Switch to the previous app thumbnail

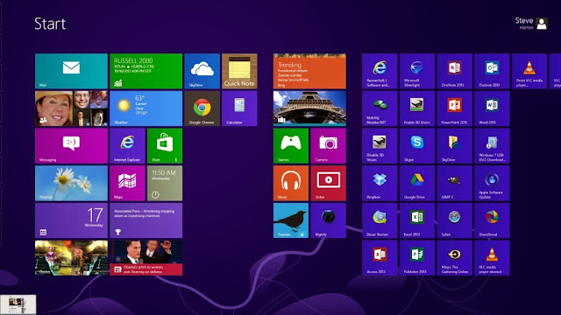(18, 304)
